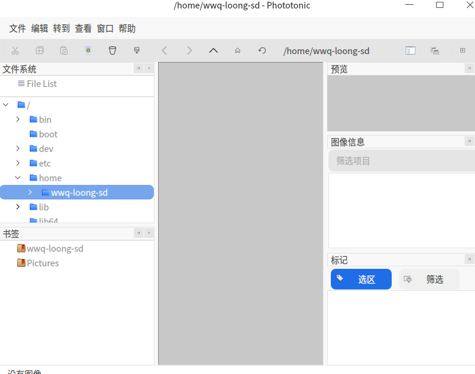The height and width of the screenshot is (374, 475).
Task: Go back with the left arrow icon
Action: [x=164, y=50]
